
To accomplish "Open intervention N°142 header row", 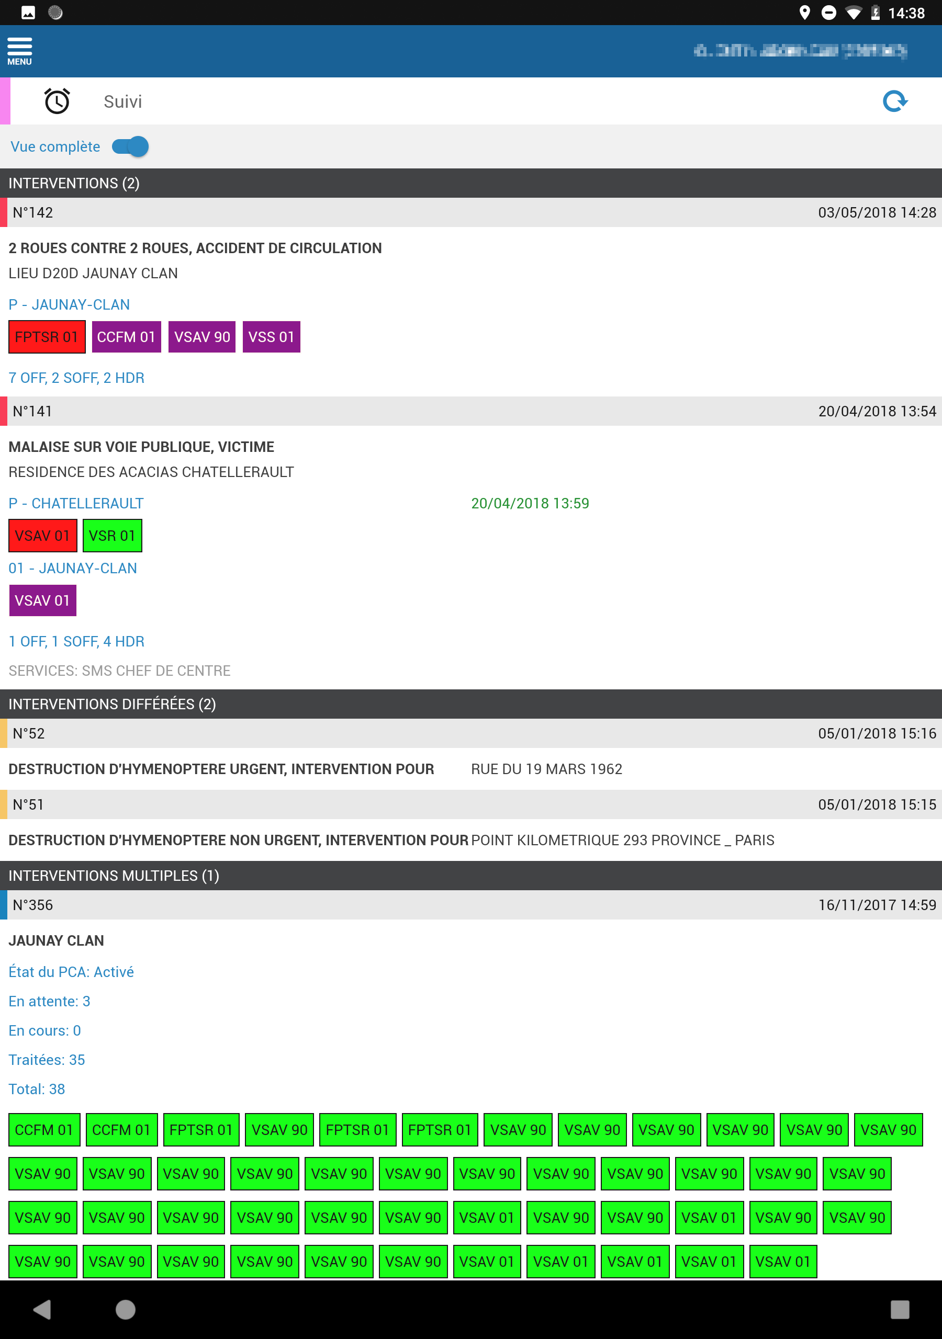I will (x=471, y=212).
